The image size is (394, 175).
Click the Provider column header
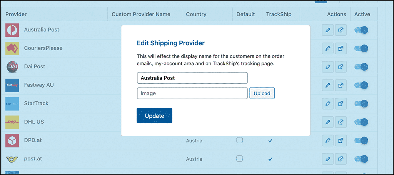point(16,14)
